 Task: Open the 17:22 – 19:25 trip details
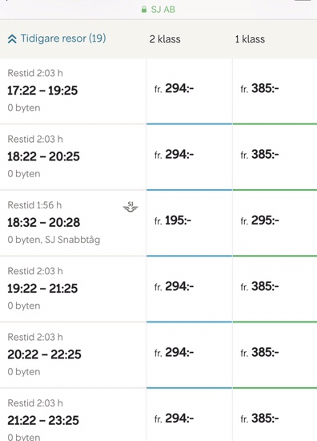(x=73, y=91)
